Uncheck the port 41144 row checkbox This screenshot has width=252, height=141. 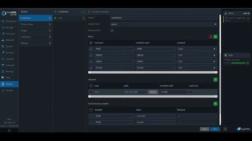coord(91,68)
